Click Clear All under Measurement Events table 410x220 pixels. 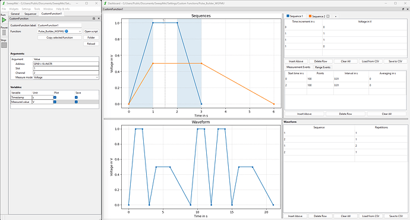[386, 114]
